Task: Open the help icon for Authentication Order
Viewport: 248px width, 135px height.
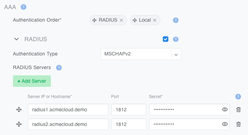Action: (175, 20)
